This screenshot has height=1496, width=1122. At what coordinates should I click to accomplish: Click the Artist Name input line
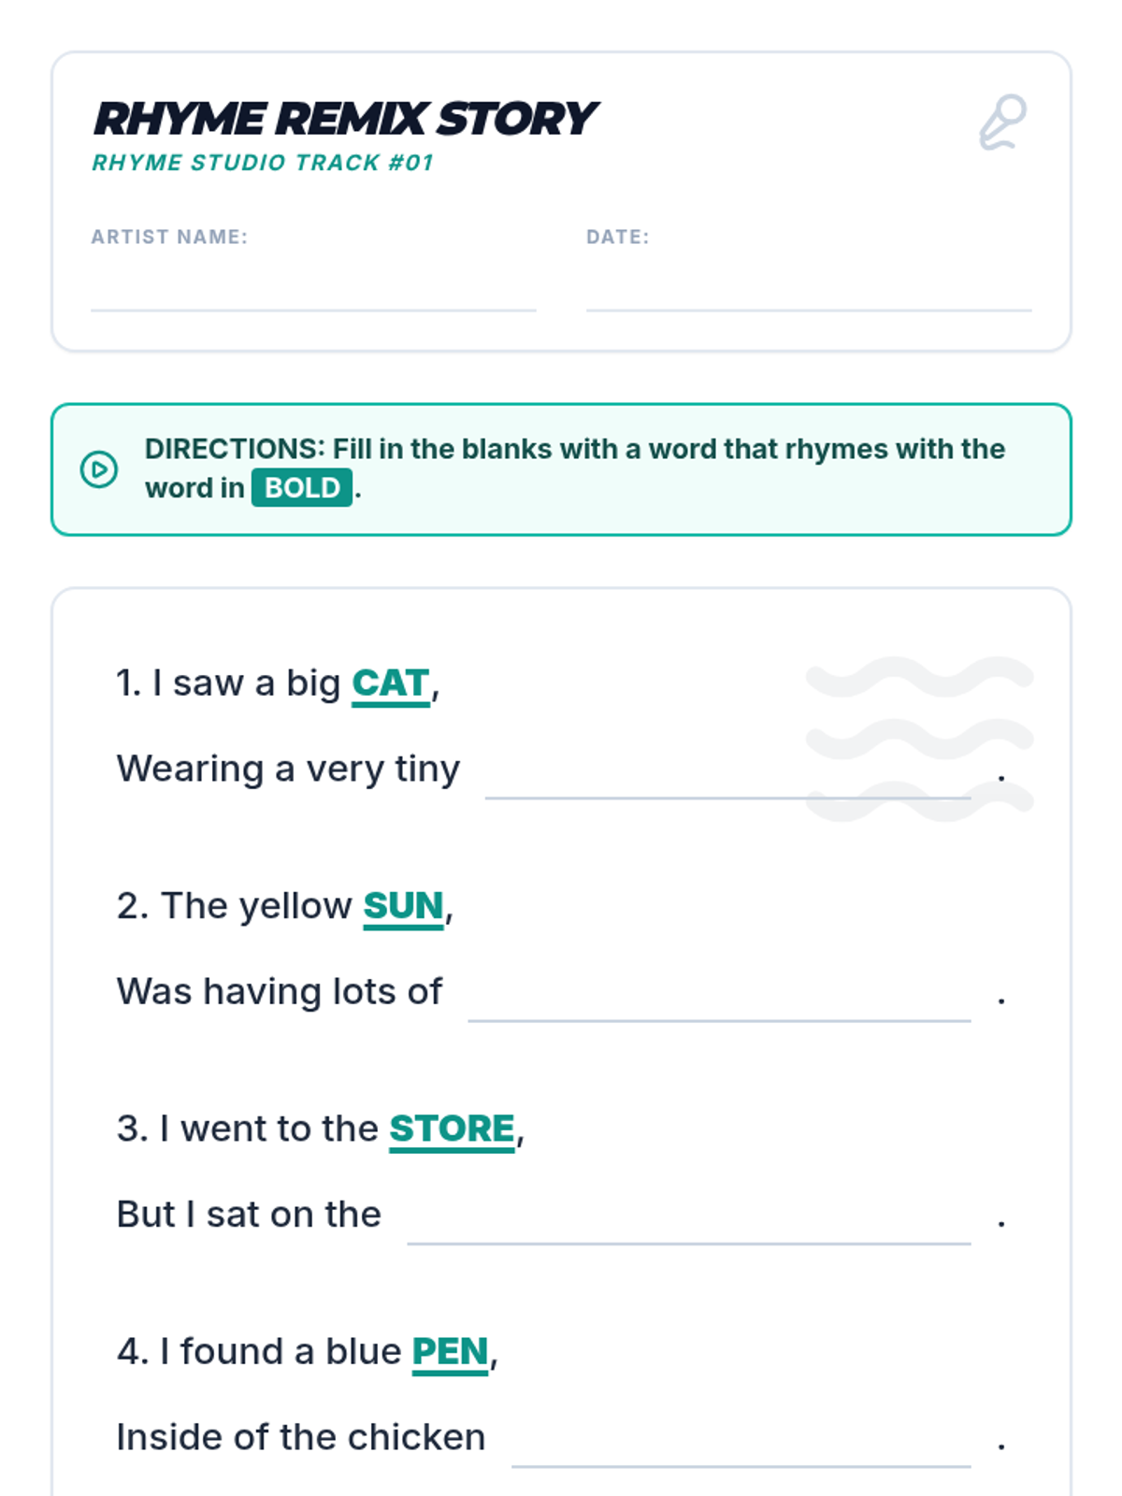[x=313, y=292]
